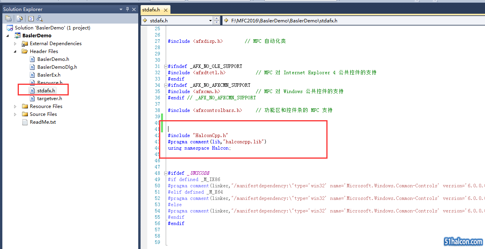Click the '#else' line at 53

(175, 205)
